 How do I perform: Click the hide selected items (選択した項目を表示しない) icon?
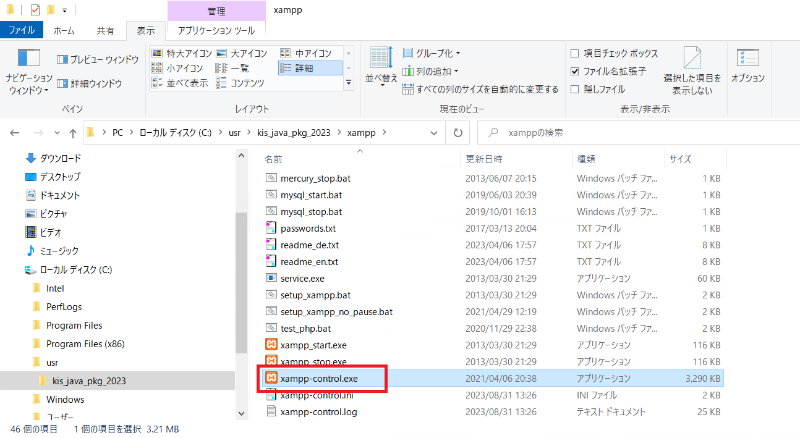pyautogui.click(x=692, y=59)
